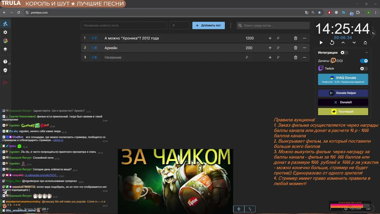Add points to "Хроника" lot with plus

270,38
